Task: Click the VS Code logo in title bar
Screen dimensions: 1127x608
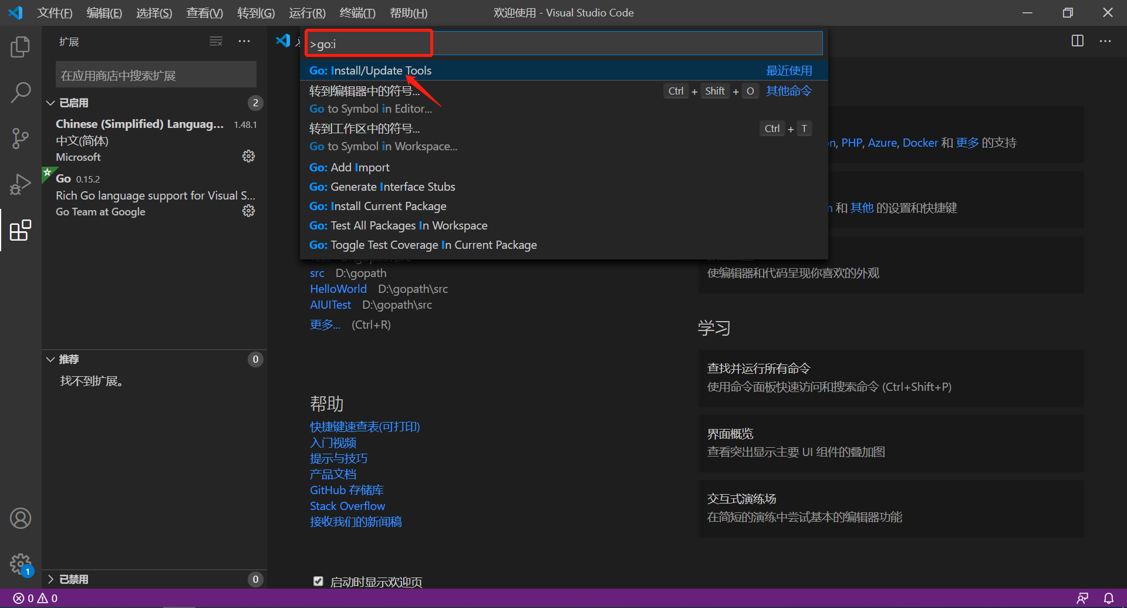Action: coord(16,12)
